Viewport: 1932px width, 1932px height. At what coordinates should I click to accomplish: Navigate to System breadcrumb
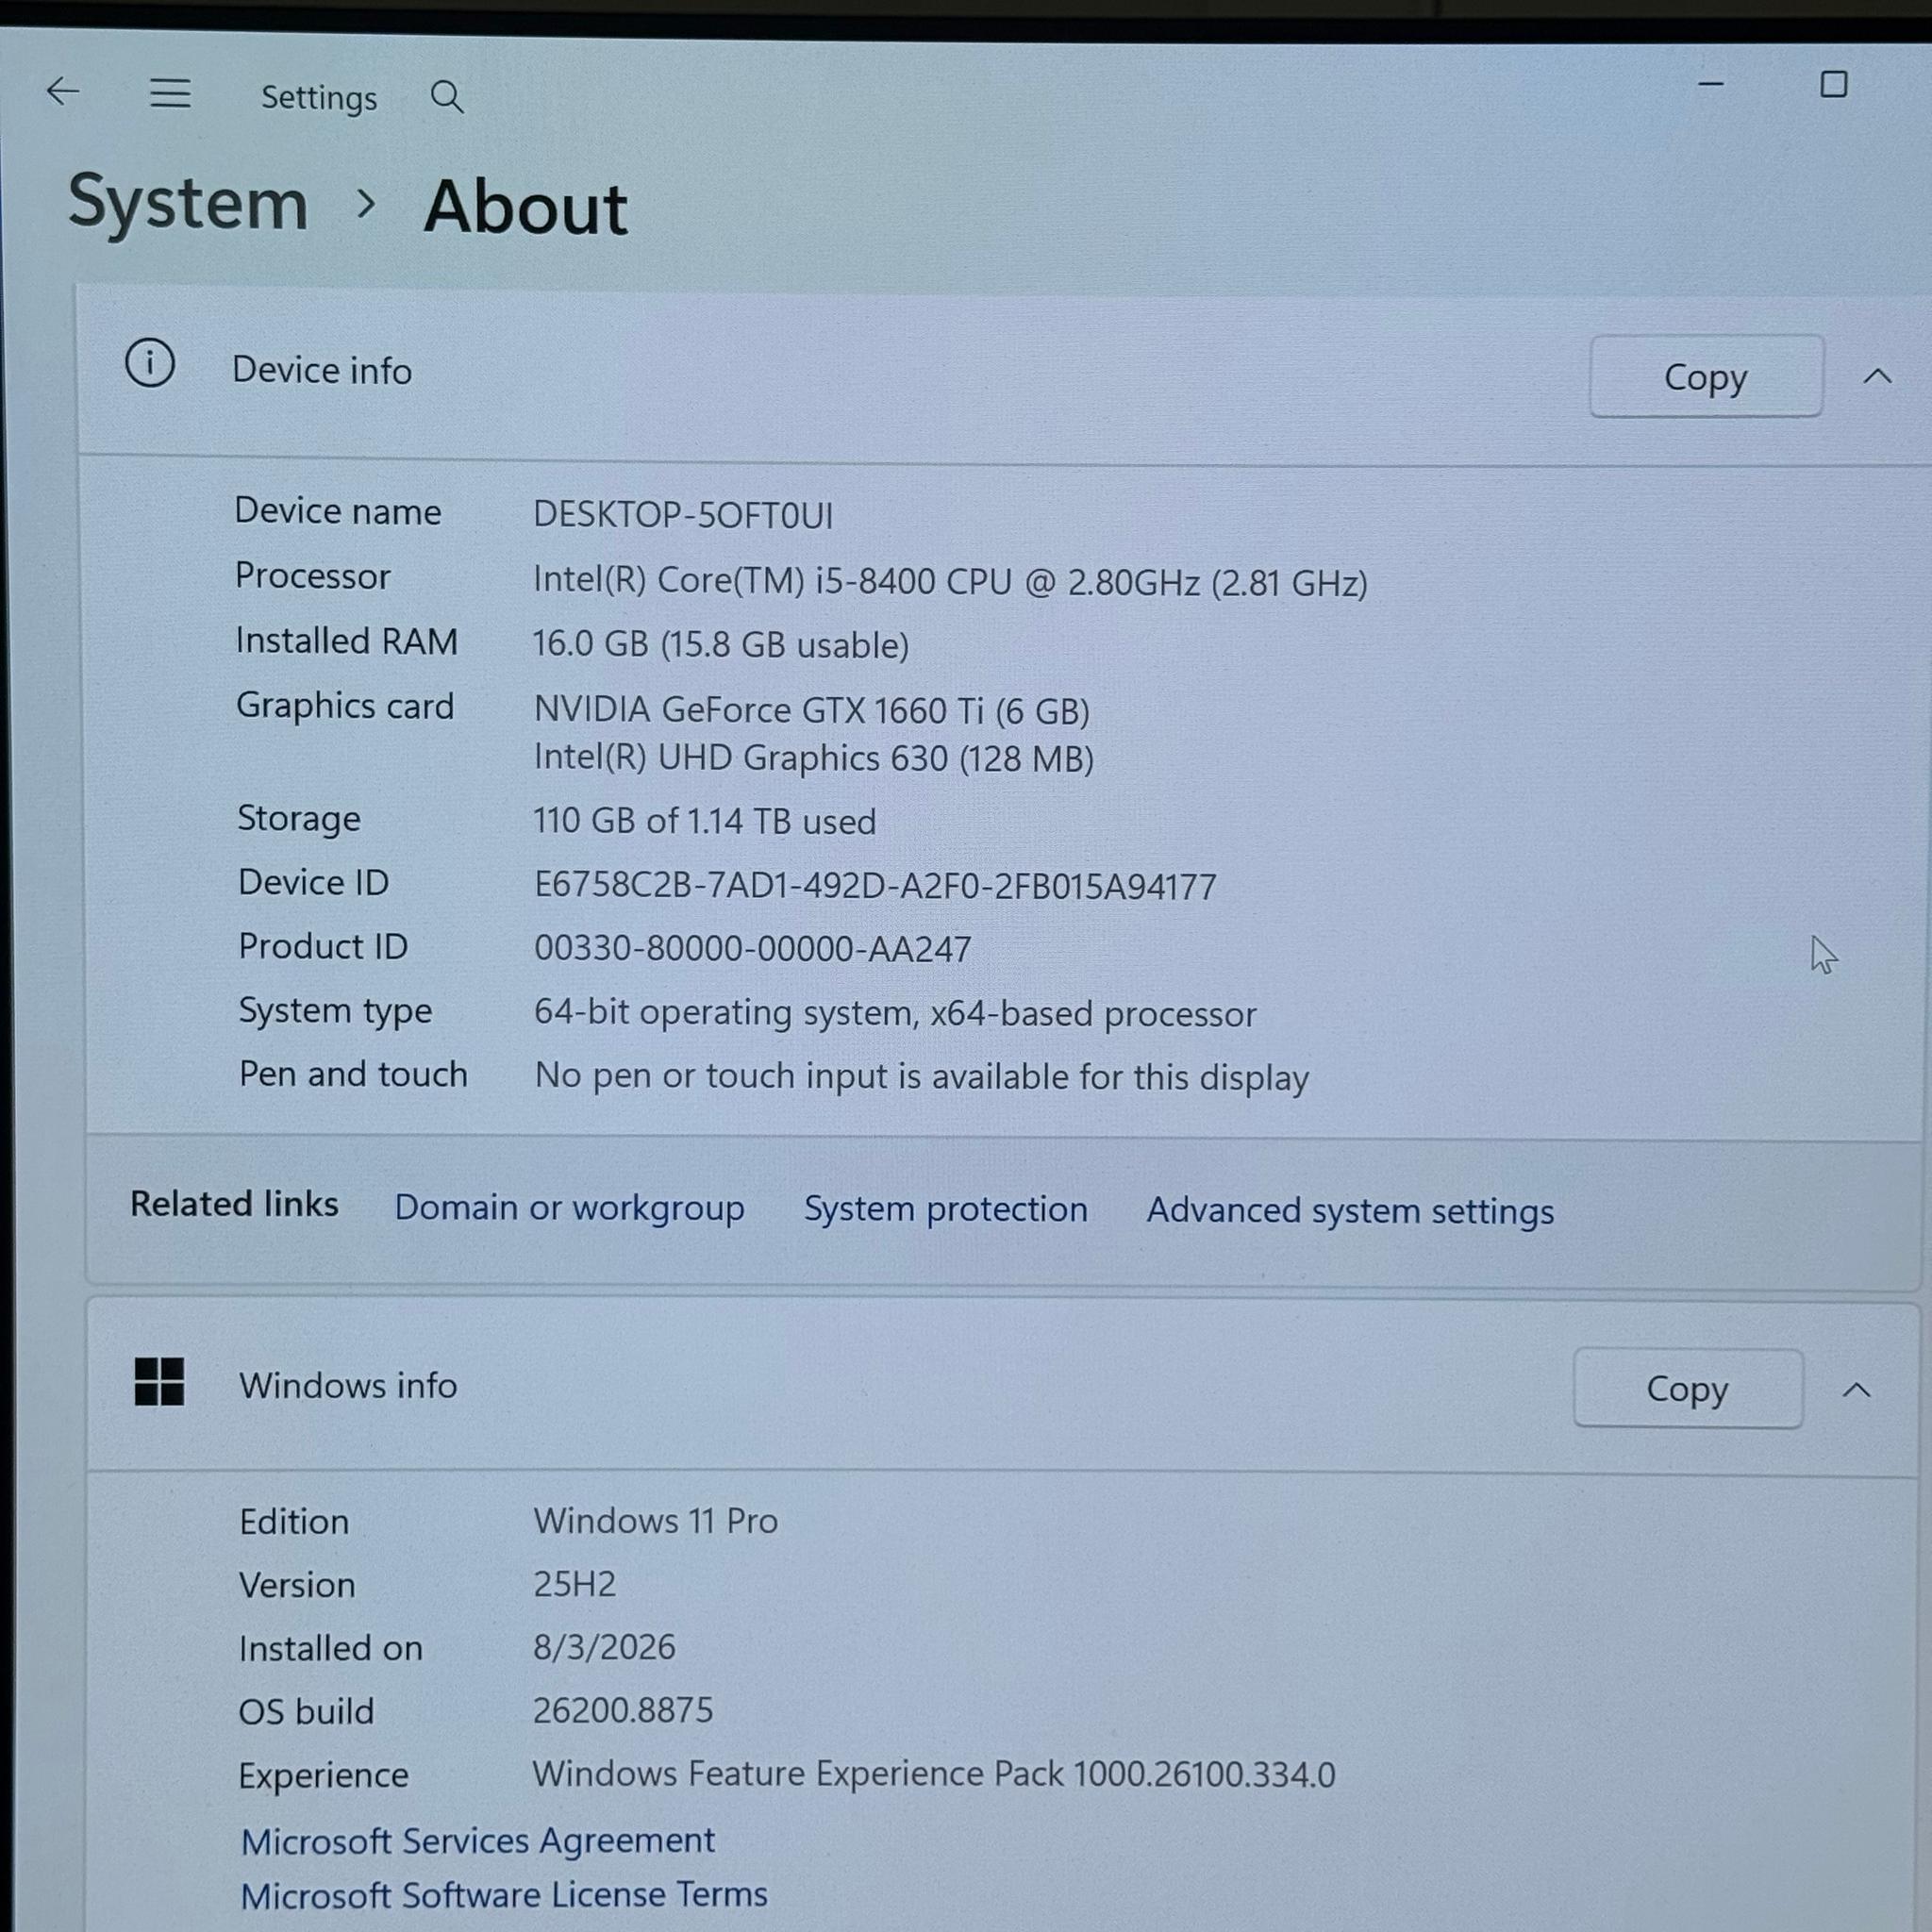click(x=188, y=204)
